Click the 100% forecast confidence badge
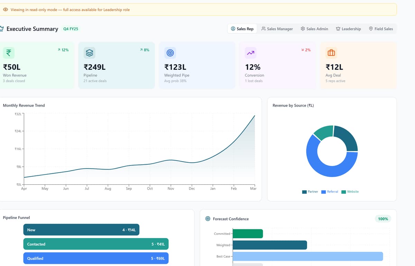Screen dimensions: 415x266 point(383,219)
